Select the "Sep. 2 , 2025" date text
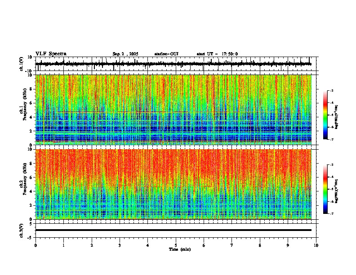This screenshot has height=275, width=356. coord(125,54)
